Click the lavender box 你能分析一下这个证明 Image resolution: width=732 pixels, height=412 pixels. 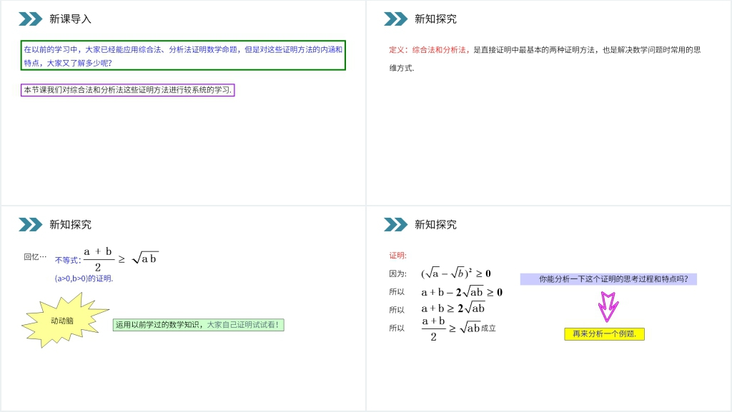click(608, 279)
